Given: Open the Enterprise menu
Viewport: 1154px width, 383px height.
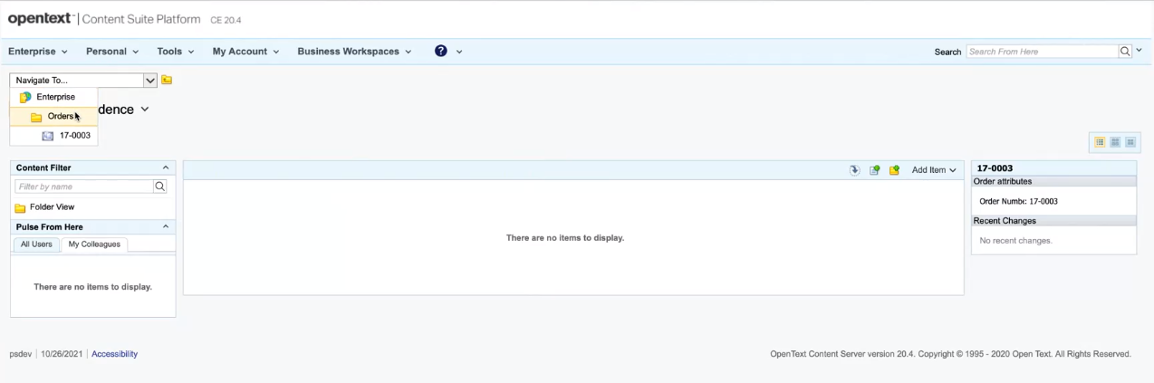Looking at the screenshot, I should pyautogui.click(x=38, y=52).
